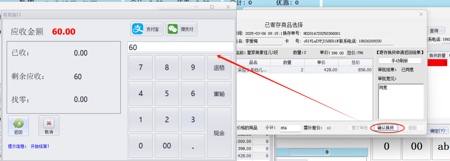Click the 单价 field showing 398.00
450x161 pixels.
(338, 53)
